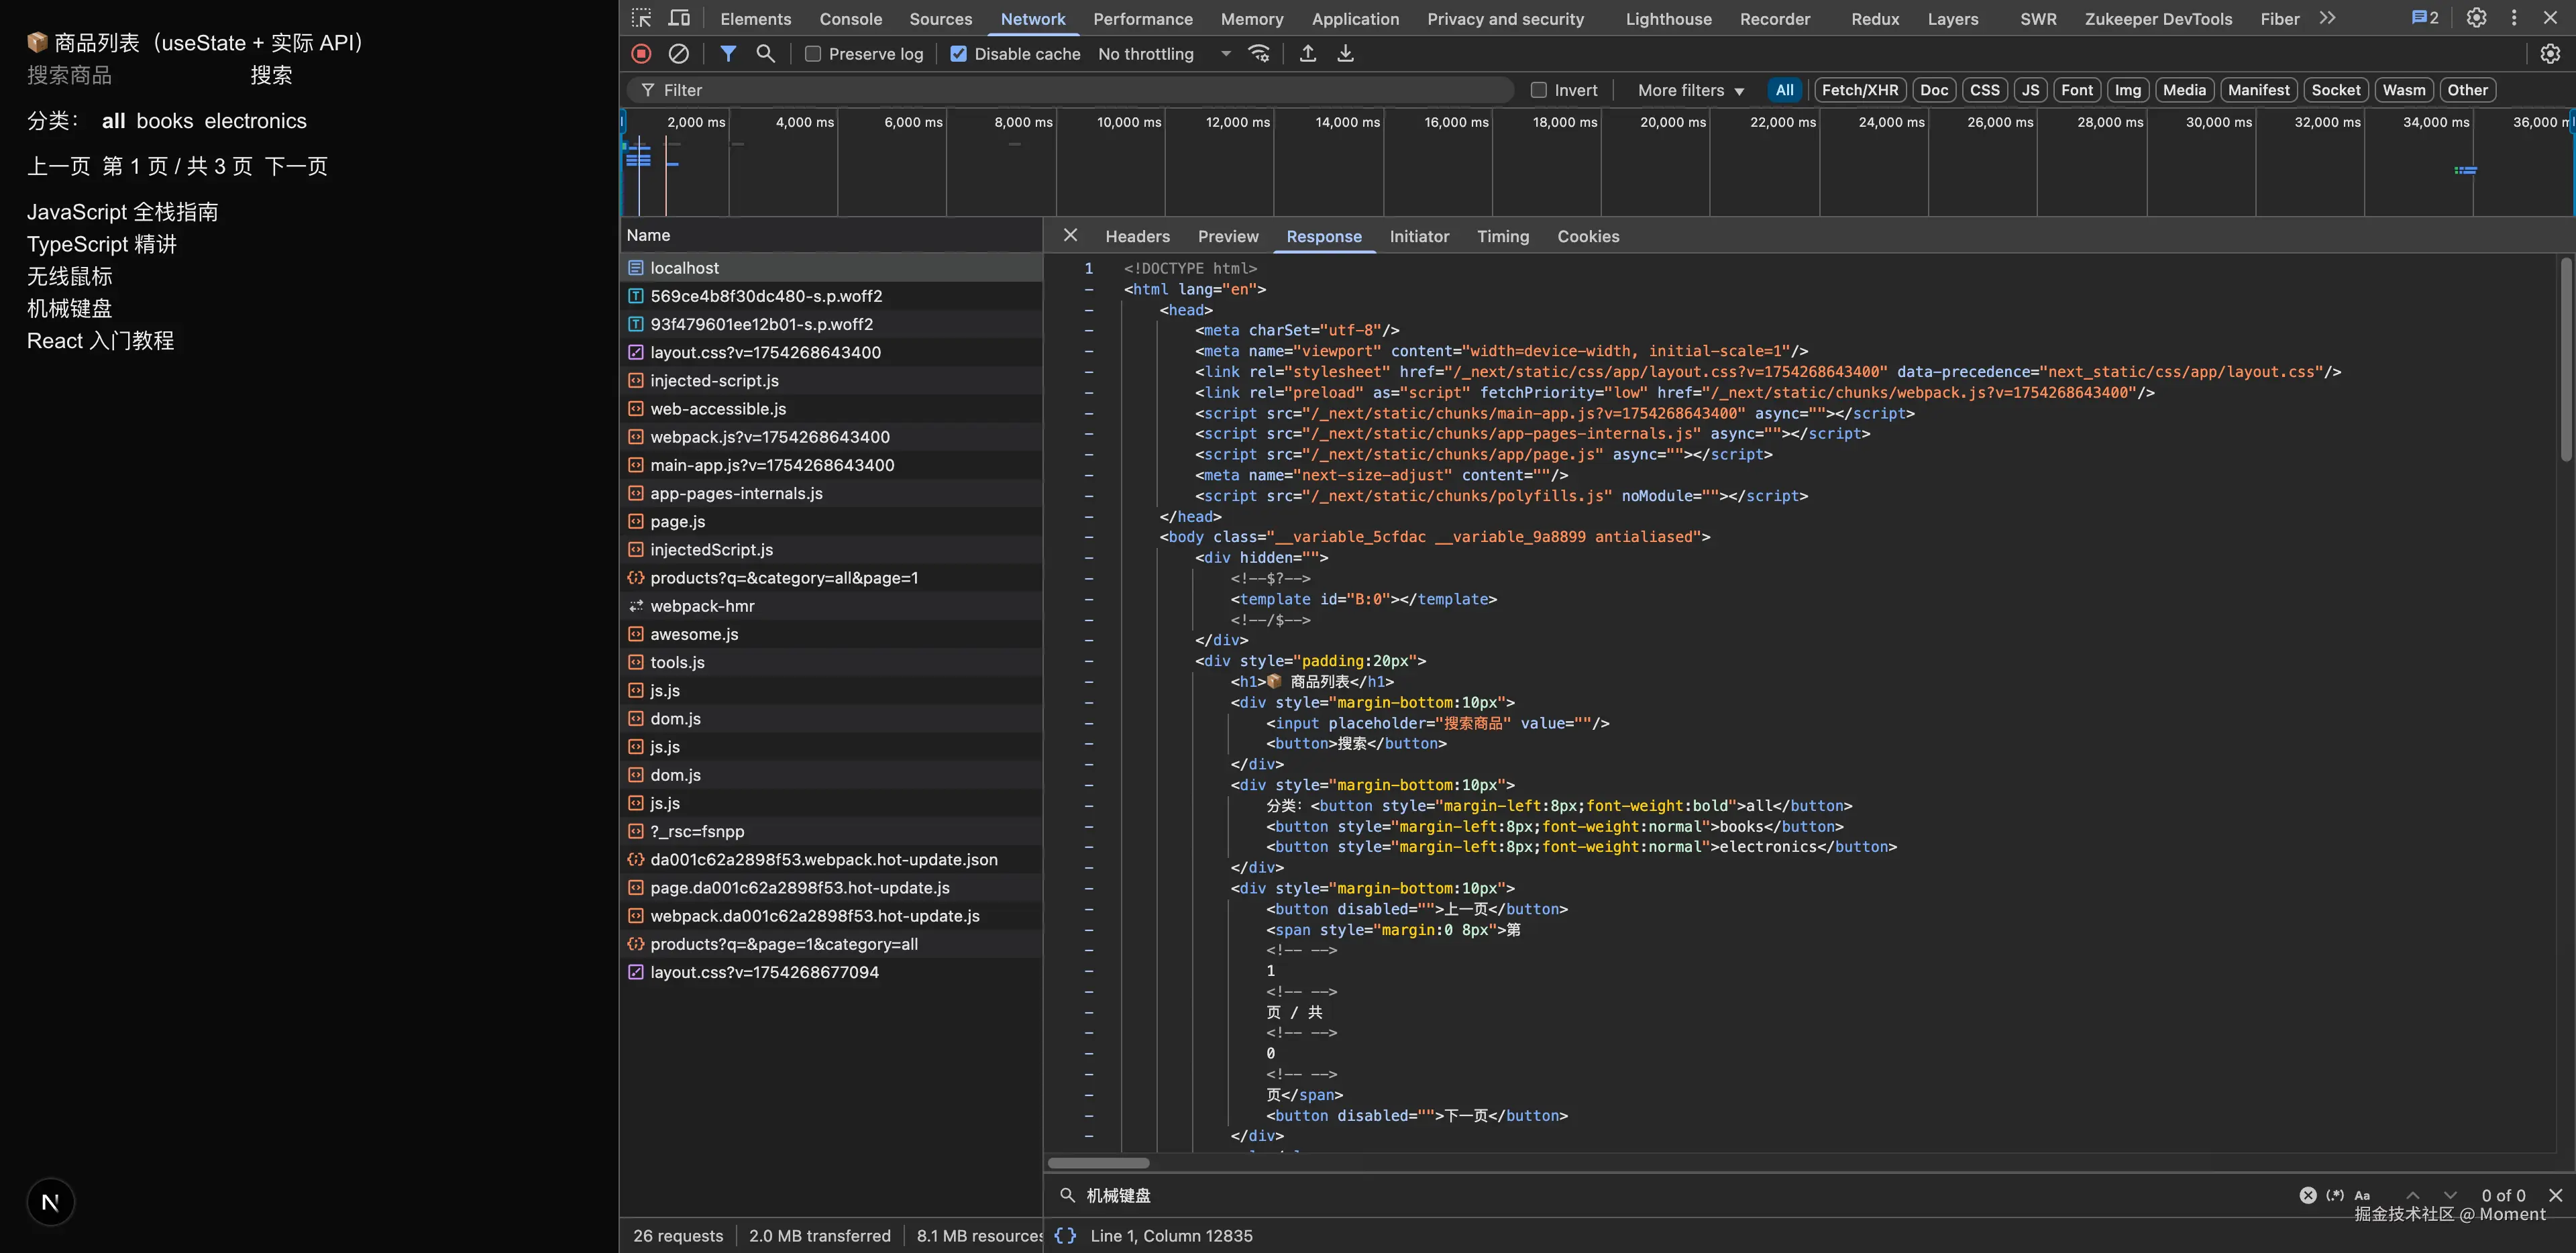Check the Invert filter checkbox
The image size is (2576, 1253).
pyautogui.click(x=1539, y=90)
